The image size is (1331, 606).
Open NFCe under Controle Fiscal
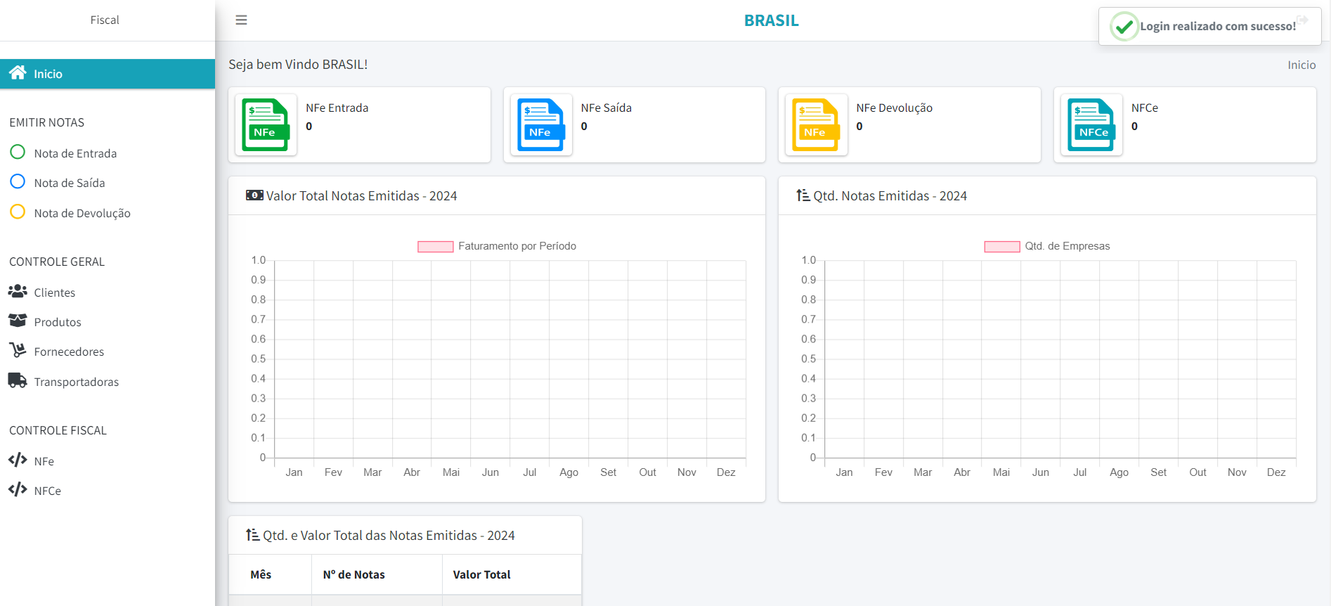coord(47,491)
